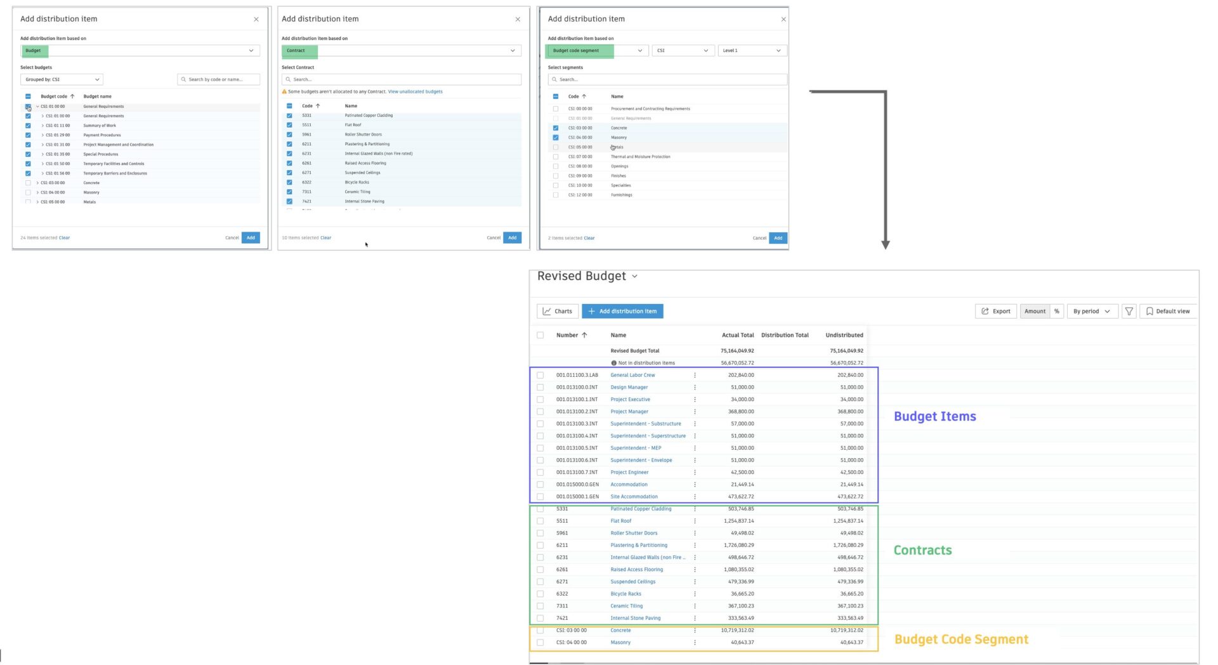Uncheck Flat Roof in contract dialog
Image resolution: width=1218 pixels, height=665 pixels.
[x=289, y=125]
